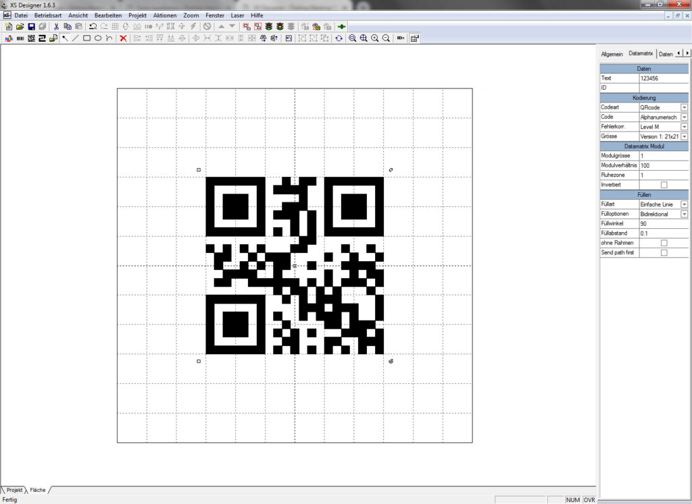Expand the Fehlerkorr. Level M dropdown

tap(684, 127)
